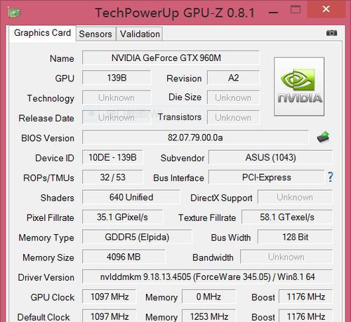Viewport: 351px width, 322px height.
Task: Click the GPU Clock 1097 MHz field
Action: tap(110, 297)
